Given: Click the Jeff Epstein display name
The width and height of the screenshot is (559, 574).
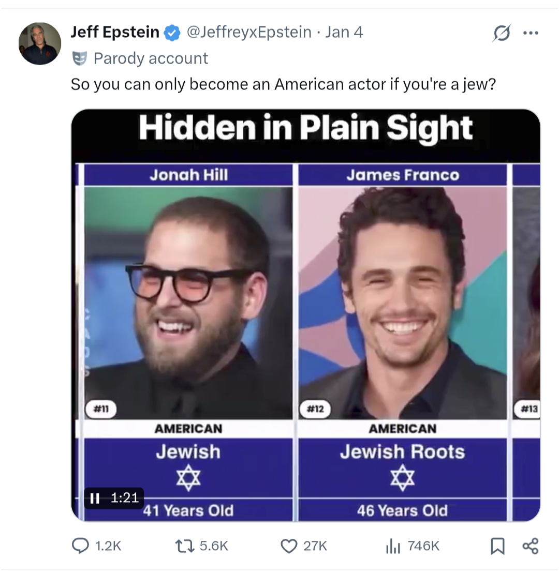Looking at the screenshot, I should click(115, 33).
